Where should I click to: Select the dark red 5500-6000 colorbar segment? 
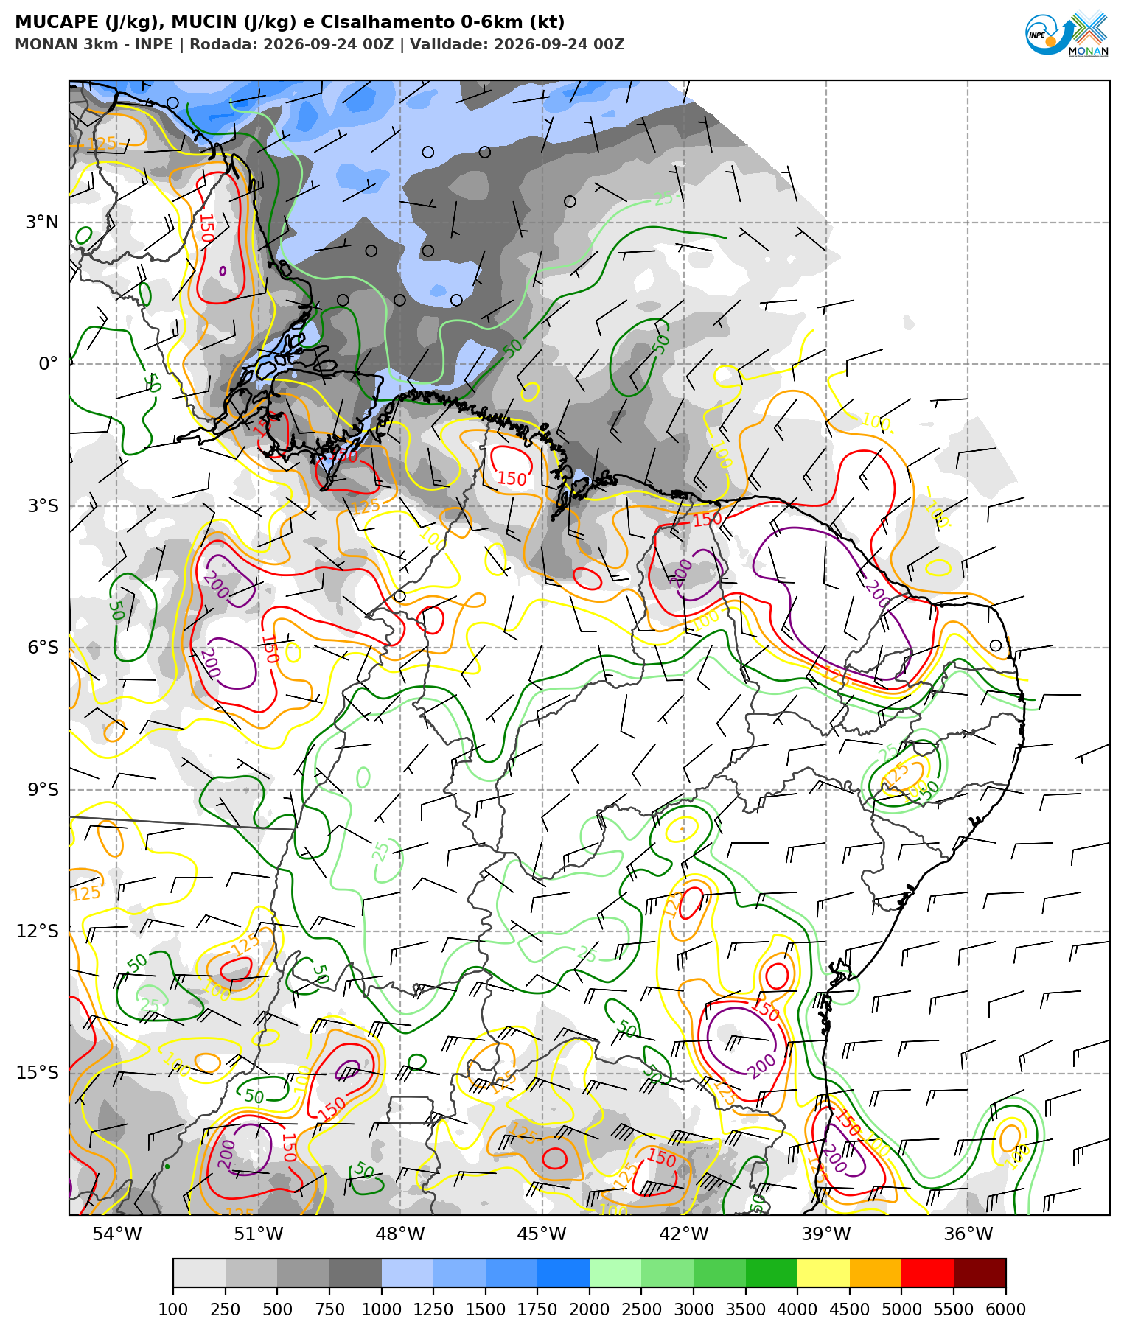point(980,1273)
